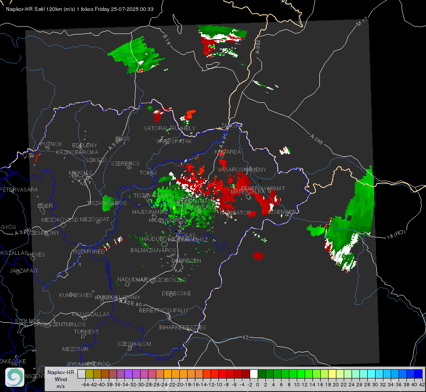Click the A-262 road label
The image size is (426, 392).
[258, 47]
